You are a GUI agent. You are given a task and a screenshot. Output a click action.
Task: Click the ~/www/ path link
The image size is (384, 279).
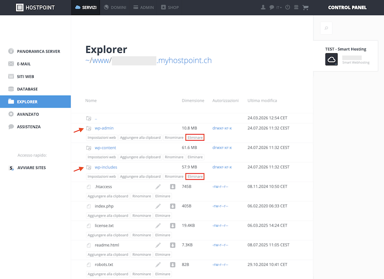[98, 61]
